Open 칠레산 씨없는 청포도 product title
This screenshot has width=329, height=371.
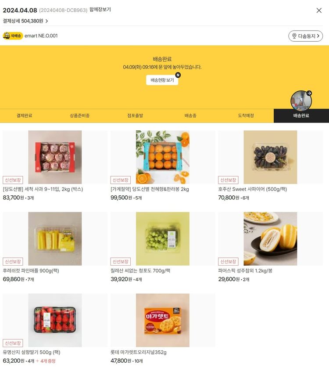click(140, 271)
